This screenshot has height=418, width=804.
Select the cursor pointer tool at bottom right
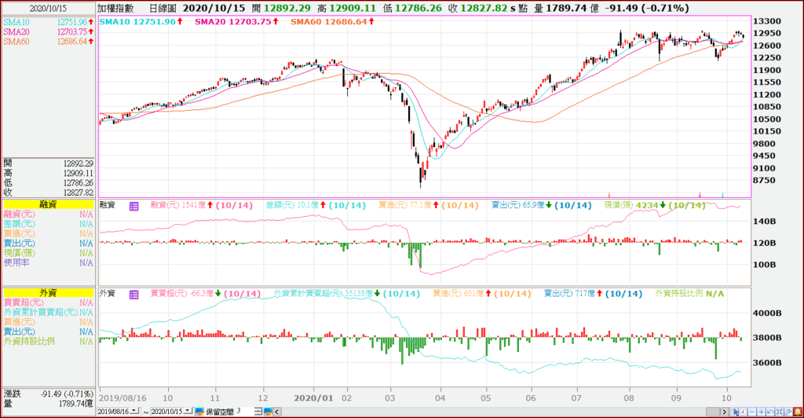tap(735, 412)
